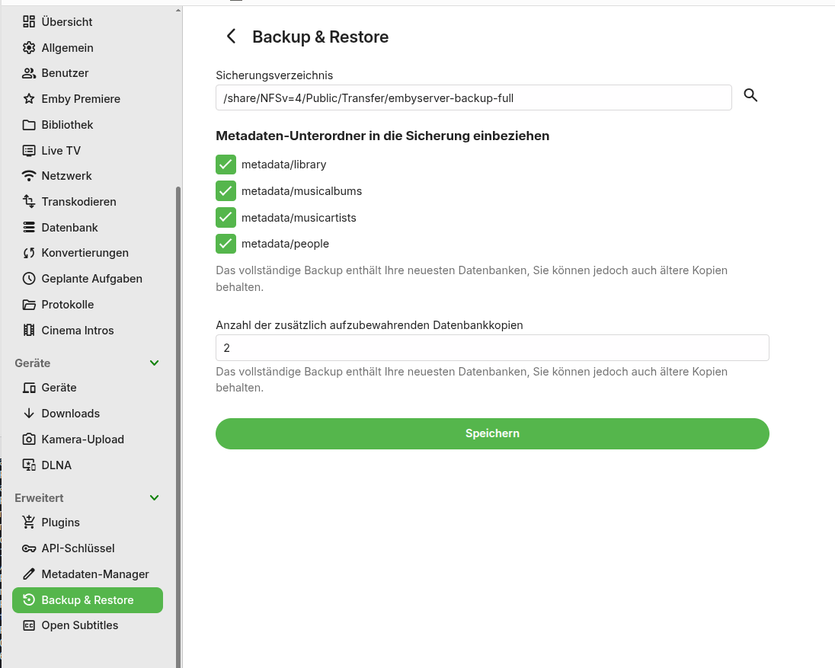The image size is (835, 668).
Task: Click the search icon for backup directory
Action: (x=750, y=95)
